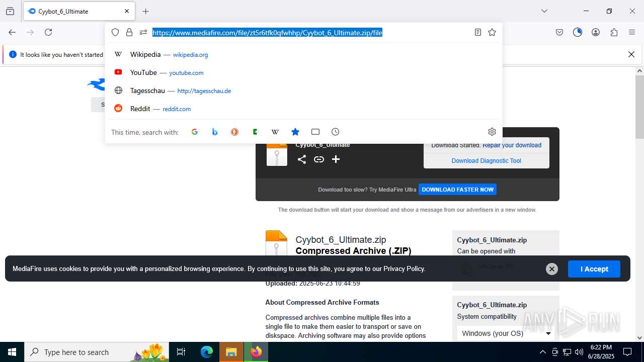Search this time with Ecosia
Screen dimensions: 644x362
(255, 132)
